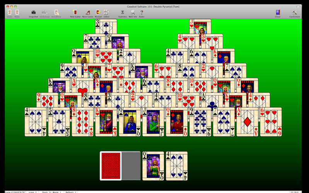Click the Close door icon in toolbar
309x193 pixels.
click(x=278, y=12)
